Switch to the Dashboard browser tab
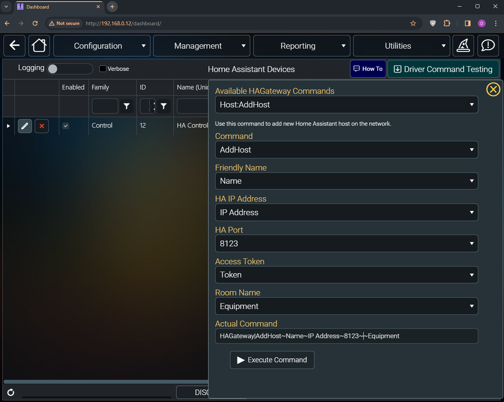Screen dimensions: 504x402 coord(58,7)
